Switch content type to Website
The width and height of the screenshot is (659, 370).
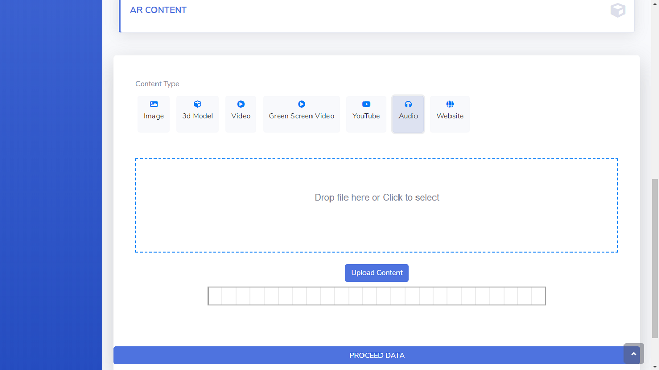coord(449,114)
